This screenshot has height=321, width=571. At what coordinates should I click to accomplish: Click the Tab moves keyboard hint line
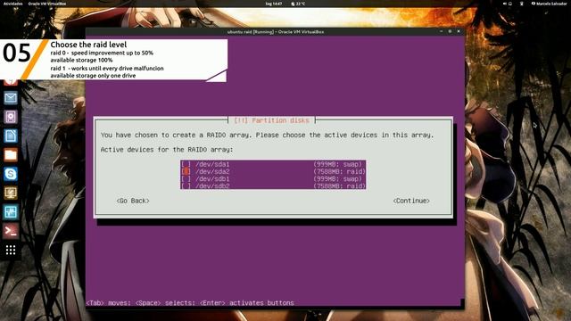point(190,303)
